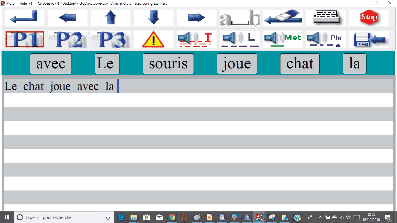The image size is (397, 223).
Task: Switch to the P2 page tab
Action: 68,39
